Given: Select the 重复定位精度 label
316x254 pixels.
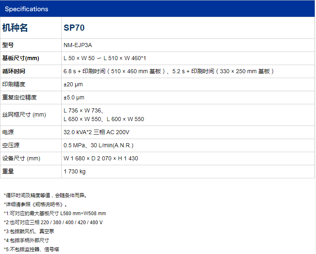Looking at the screenshot, I should point(19,97).
